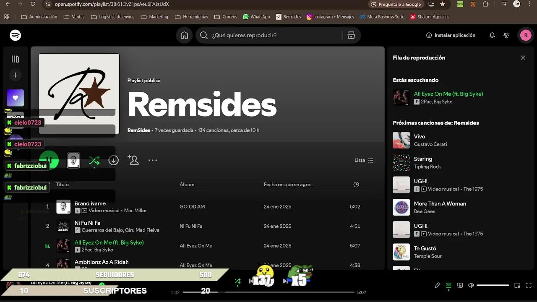The width and height of the screenshot is (537, 302).
Task: Open notifications bell
Action: (492, 35)
